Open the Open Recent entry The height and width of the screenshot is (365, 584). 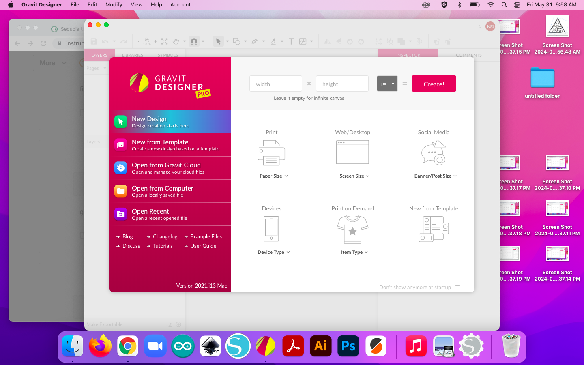170,214
